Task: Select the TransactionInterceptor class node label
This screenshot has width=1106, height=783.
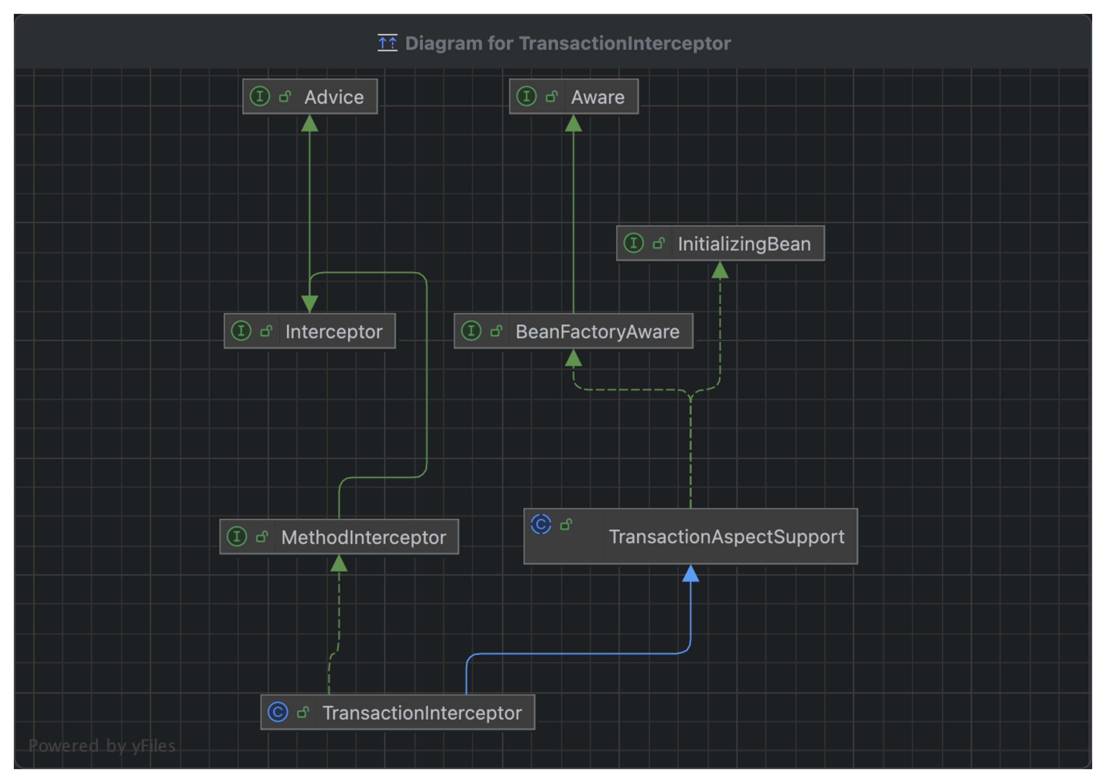Action: click(422, 713)
